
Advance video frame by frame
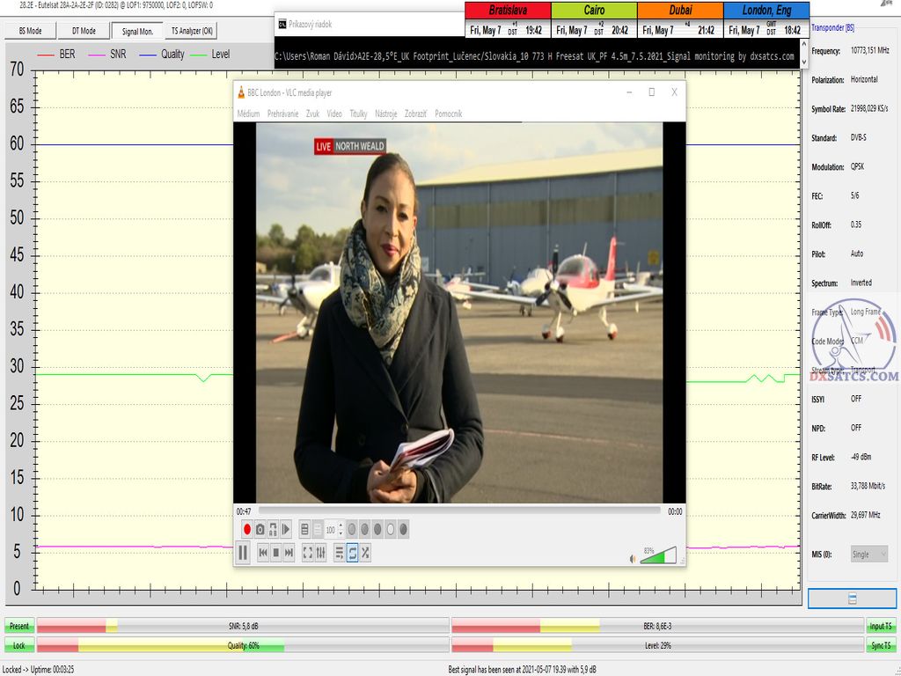pyautogui.click(x=286, y=529)
